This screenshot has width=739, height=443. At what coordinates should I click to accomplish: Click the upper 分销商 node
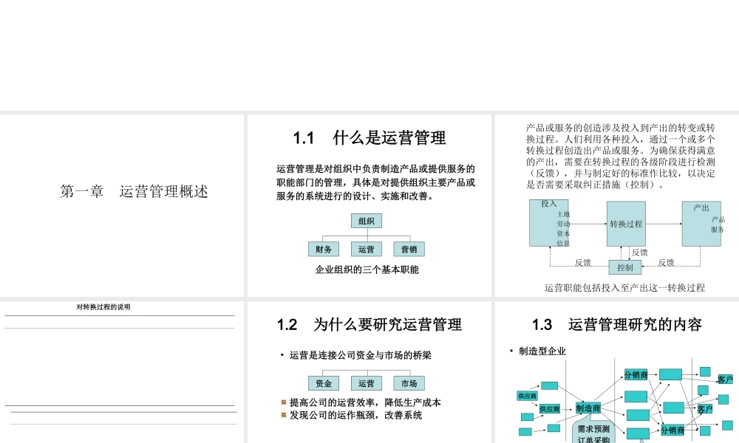pyautogui.click(x=636, y=375)
